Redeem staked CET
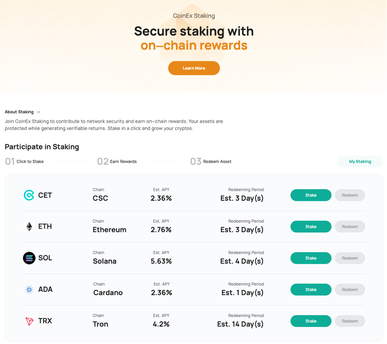 (x=350, y=195)
